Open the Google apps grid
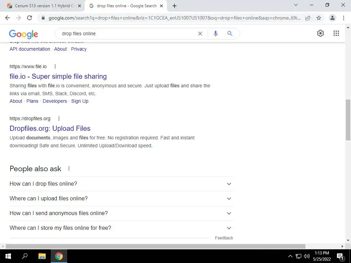The width and height of the screenshot is (351, 263). (x=336, y=33)
